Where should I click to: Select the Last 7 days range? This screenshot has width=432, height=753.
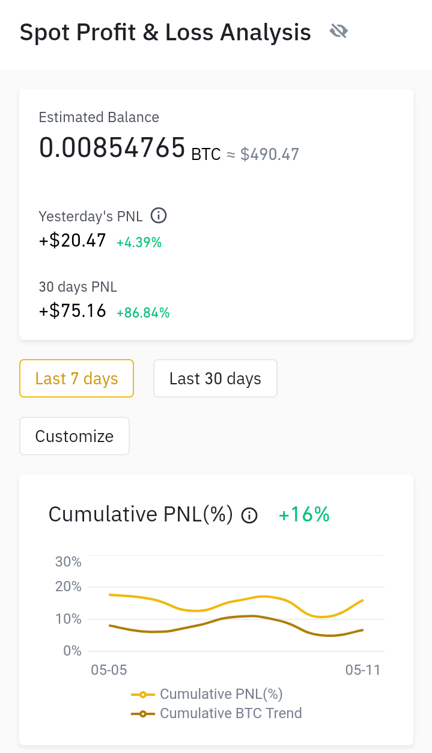(76, 378)
